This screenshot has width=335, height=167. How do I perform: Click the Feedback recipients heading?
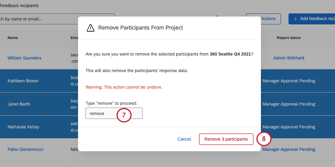coord(19,6)
